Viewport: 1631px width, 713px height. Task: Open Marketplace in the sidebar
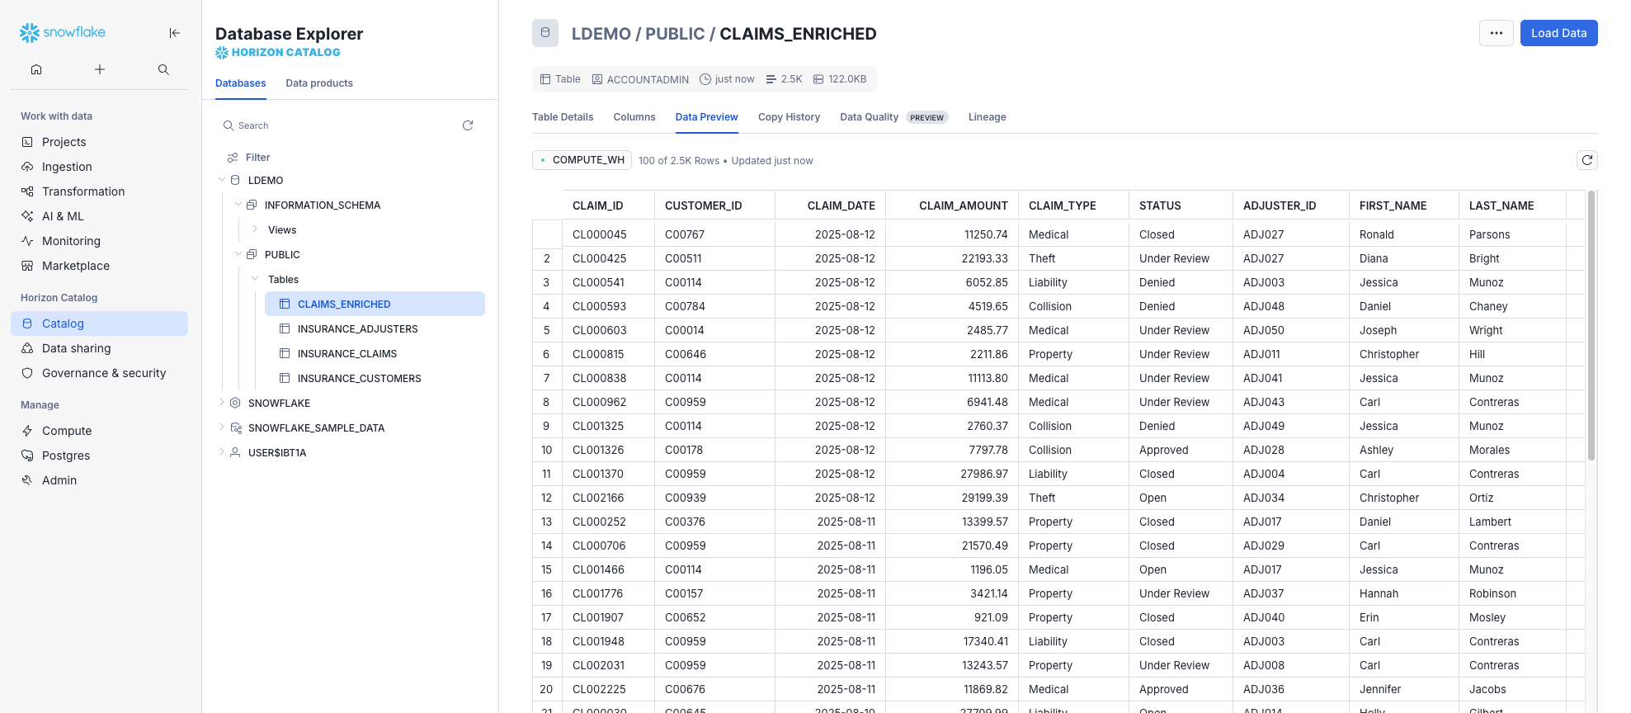(x=99, y=266)
